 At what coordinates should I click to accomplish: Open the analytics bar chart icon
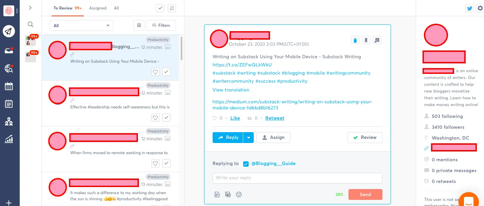click(x=9, y=139)
